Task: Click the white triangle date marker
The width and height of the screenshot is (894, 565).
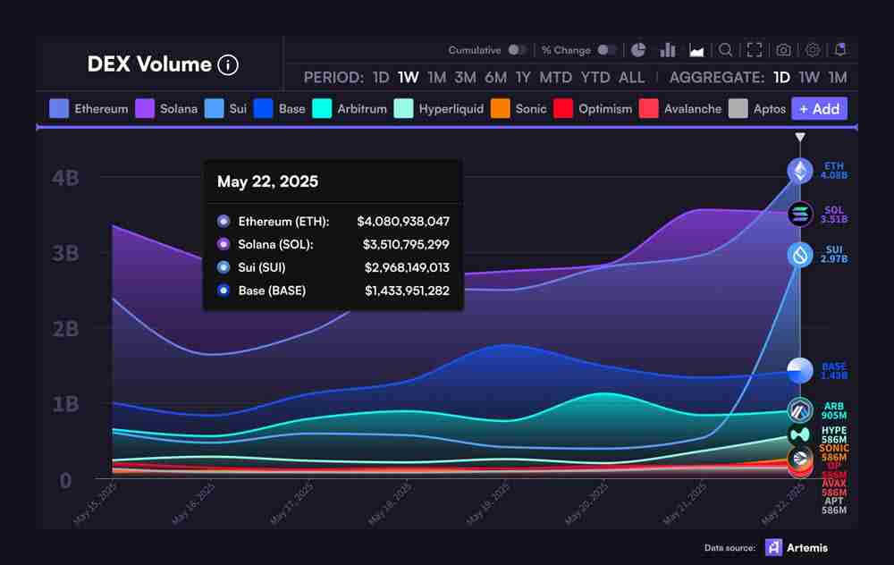Action: pos(800,138)
